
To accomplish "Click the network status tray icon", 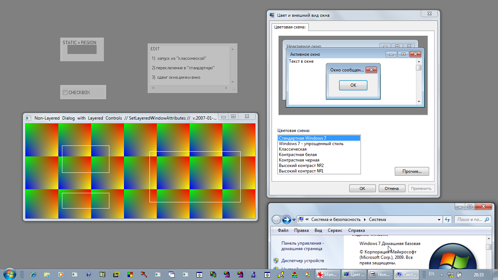I will pyautogui.click(x=451, y=275).
